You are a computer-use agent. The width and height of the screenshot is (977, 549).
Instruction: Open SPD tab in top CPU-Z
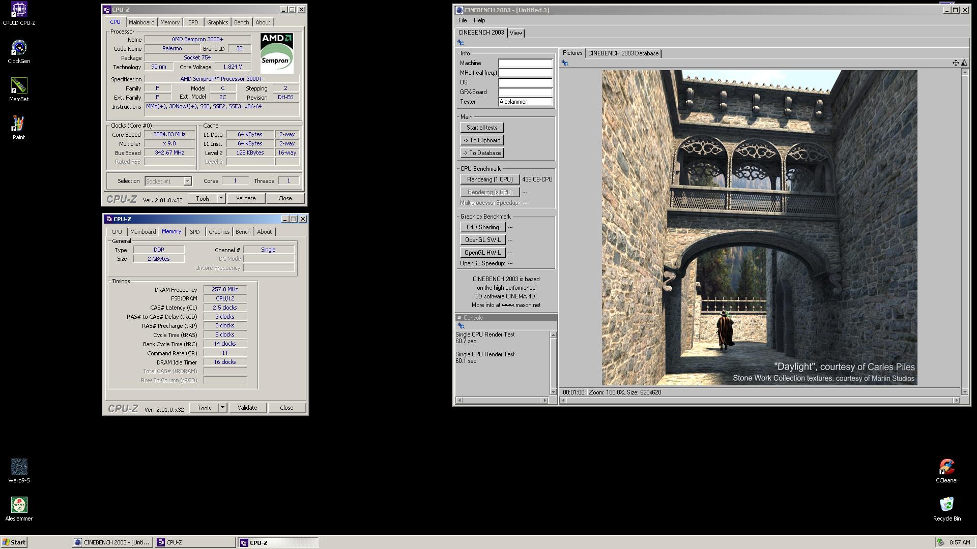(193, 22)
